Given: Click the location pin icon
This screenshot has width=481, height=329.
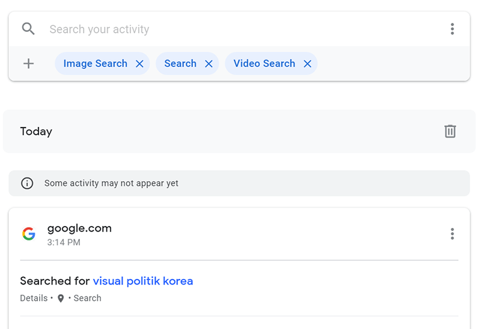Looking at the screenshot, I should click(61, 298).
